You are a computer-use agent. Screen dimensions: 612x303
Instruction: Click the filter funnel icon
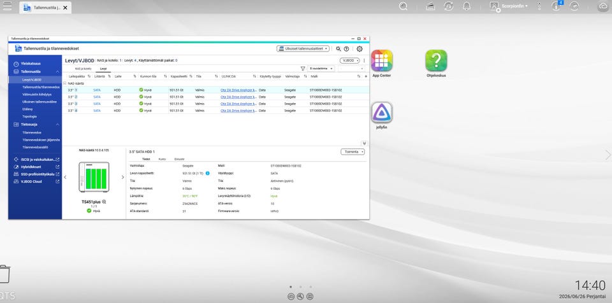(x=302, y=69)
